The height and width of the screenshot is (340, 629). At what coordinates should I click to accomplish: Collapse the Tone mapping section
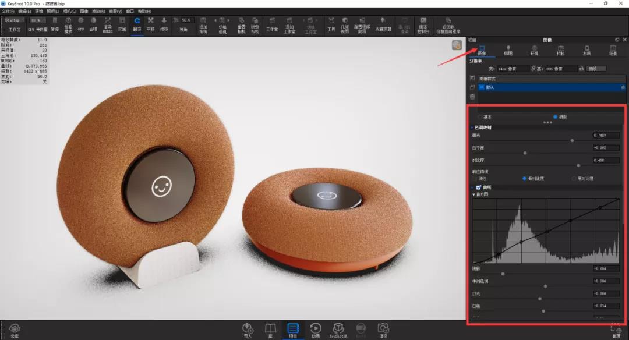coord(472,127)
